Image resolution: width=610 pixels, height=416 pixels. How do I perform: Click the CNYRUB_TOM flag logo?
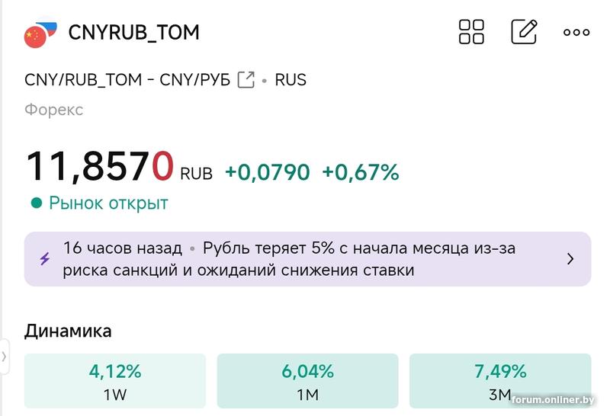pos(40,34)
